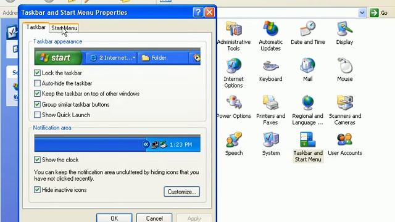
Task: Expand the Address bar dropdown arrow
Action: 362,12
